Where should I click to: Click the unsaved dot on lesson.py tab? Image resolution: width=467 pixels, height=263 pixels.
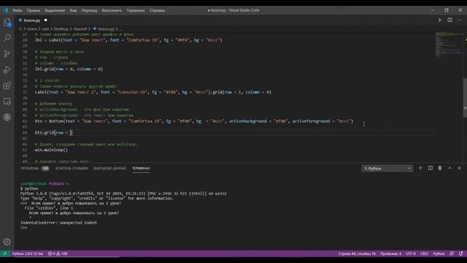(x=45, y=20)
